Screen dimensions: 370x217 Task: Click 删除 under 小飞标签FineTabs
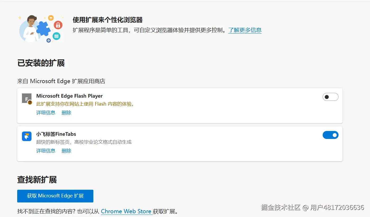tap(66, 151)
